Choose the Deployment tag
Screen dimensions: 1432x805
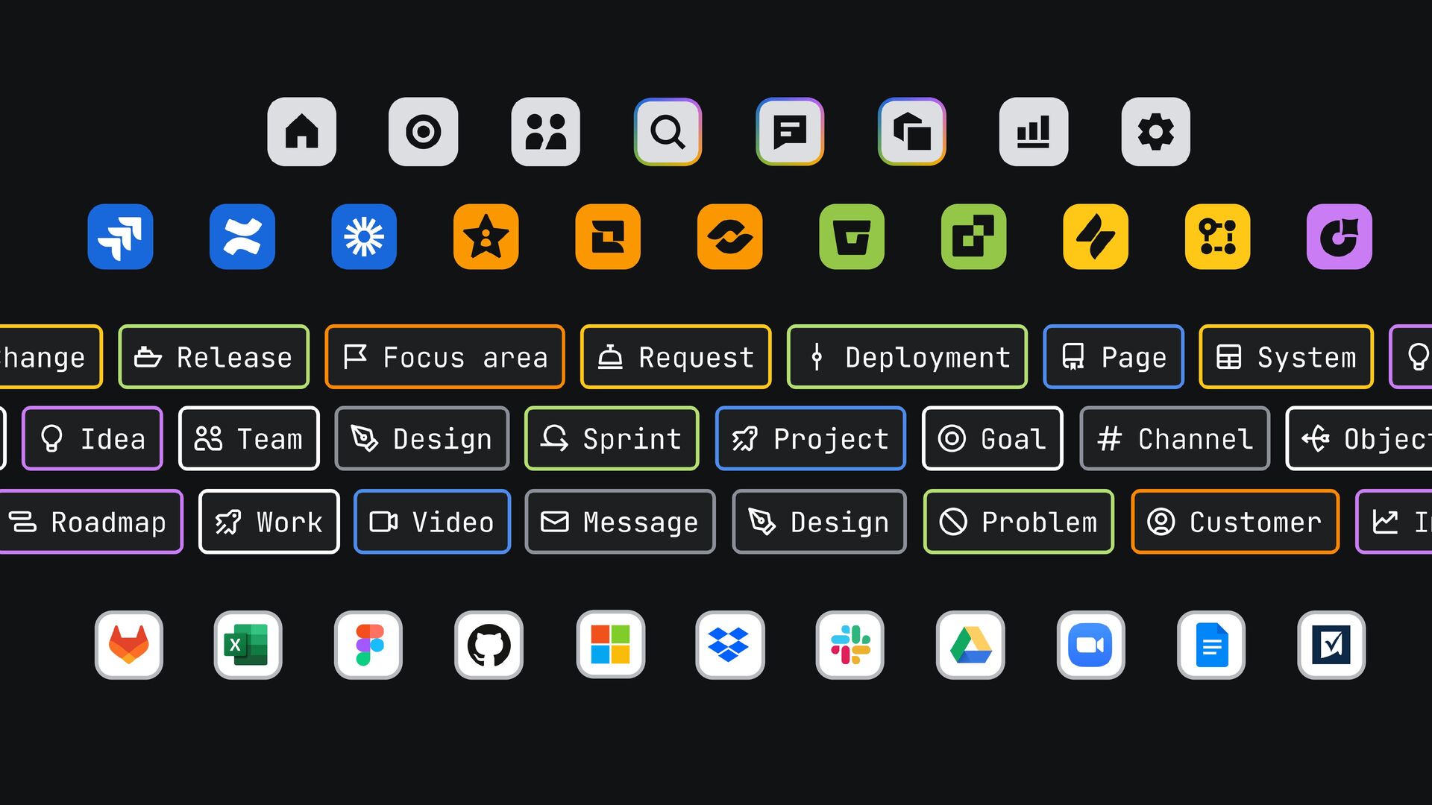click(x=908, y=357)
